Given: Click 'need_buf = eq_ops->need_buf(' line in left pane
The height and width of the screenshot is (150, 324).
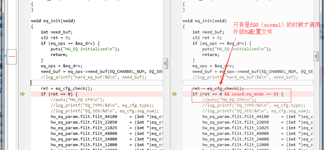Looking at the screenshot, I should (x=102, y=71).
